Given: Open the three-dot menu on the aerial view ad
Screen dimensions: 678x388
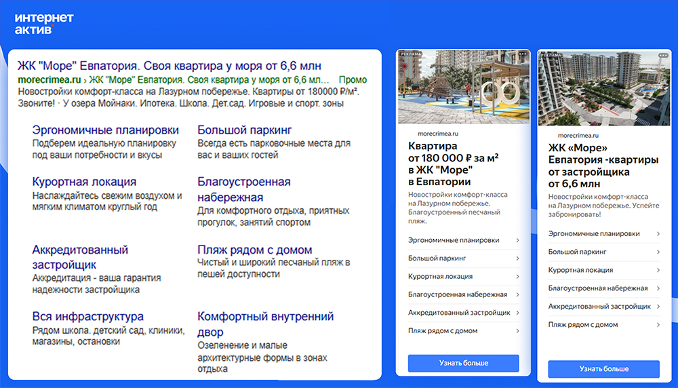Looking at the screenshot, I should 663,56.
